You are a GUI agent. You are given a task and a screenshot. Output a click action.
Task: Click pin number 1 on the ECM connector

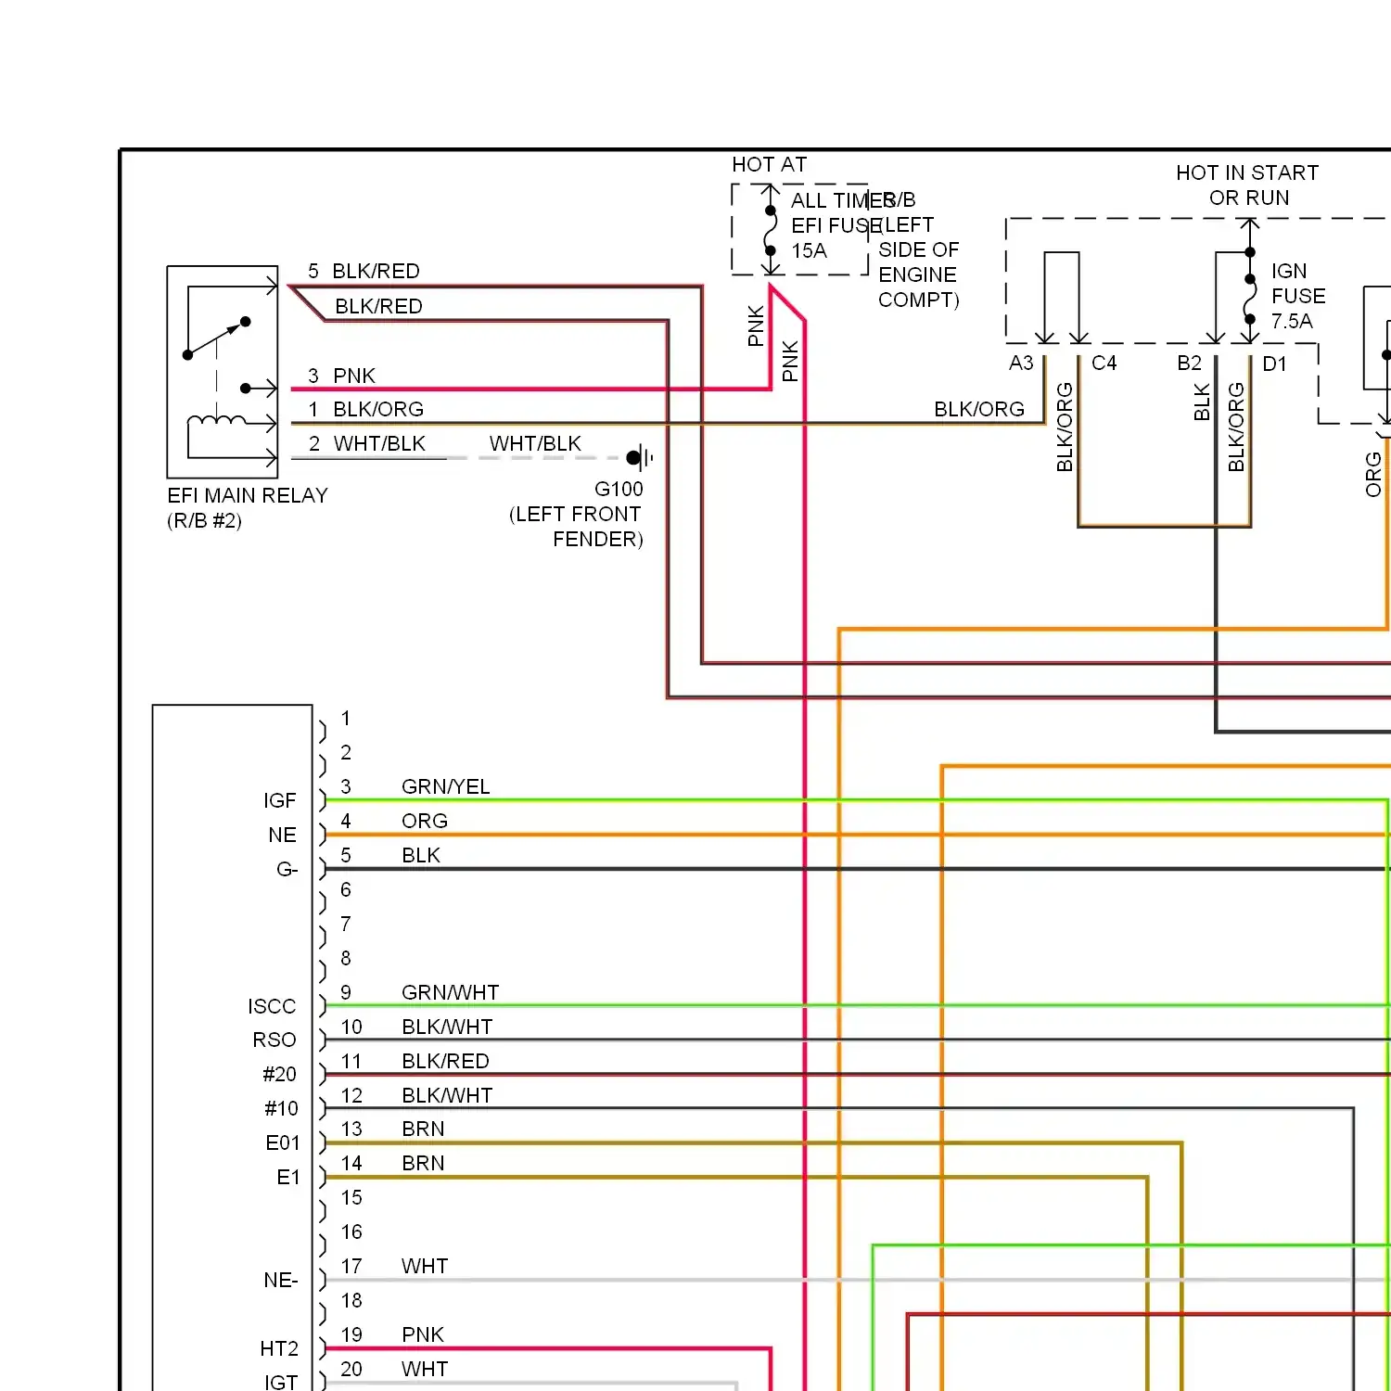(x=345, y=718)
